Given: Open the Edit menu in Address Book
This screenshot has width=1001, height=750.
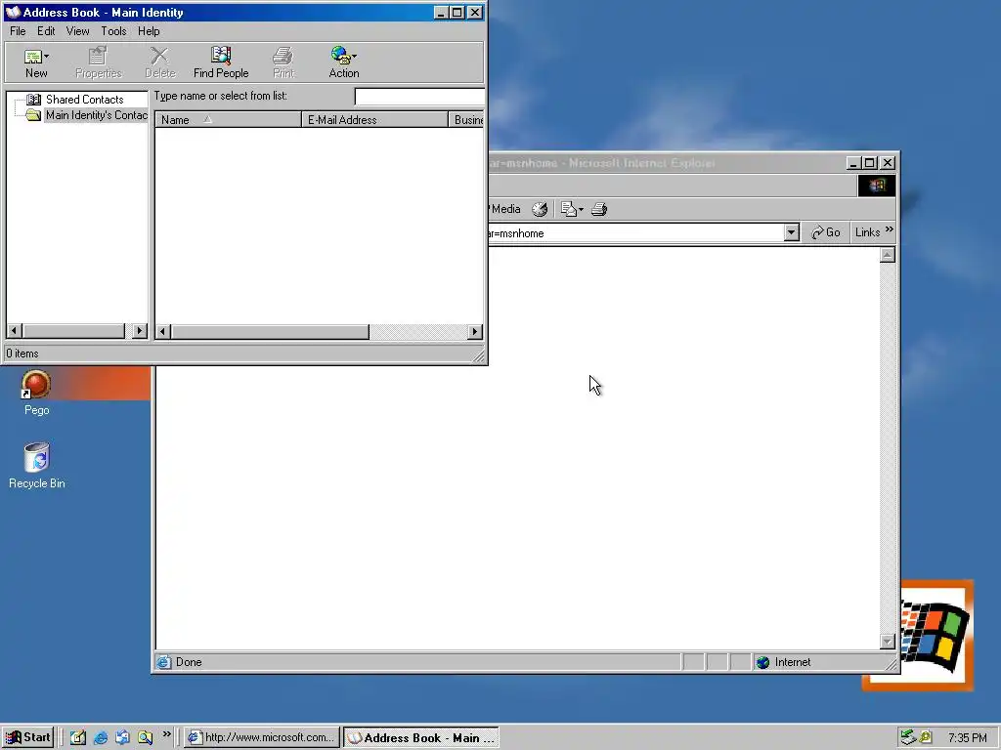Looking at the screenshot, I should 46,31.
